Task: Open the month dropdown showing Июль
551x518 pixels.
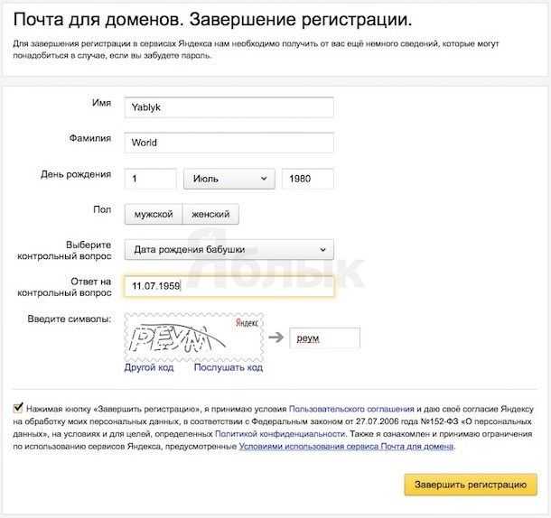Action: point(229,179)
